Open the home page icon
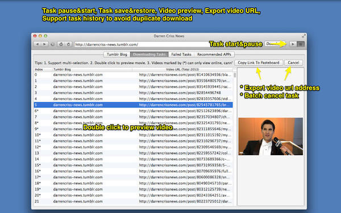 point(61,44)
